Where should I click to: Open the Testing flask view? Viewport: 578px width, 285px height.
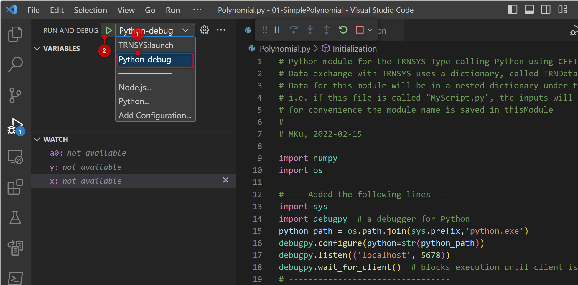15,218
